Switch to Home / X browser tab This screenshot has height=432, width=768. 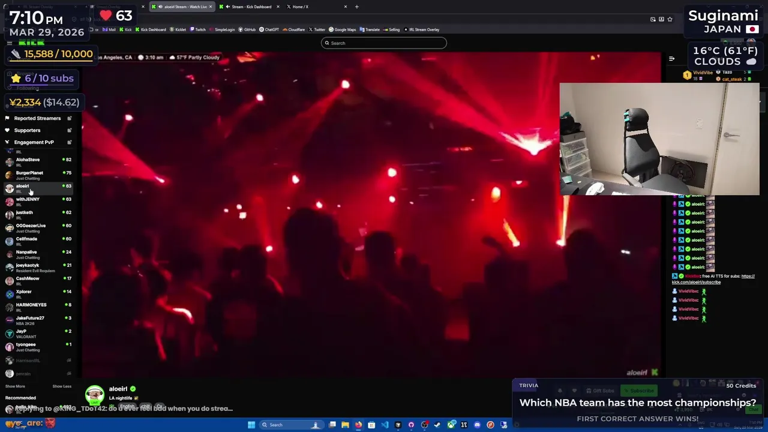(316, 7)
